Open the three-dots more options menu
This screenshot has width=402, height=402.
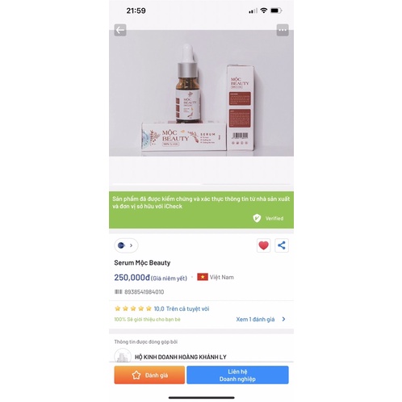click(x=283, y=30)
